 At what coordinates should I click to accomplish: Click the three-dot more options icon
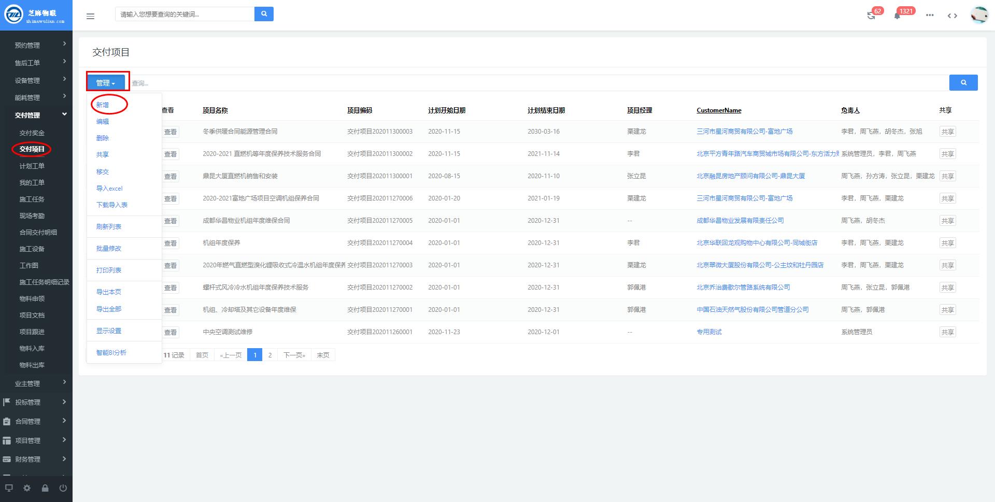(x=930, y=16)
